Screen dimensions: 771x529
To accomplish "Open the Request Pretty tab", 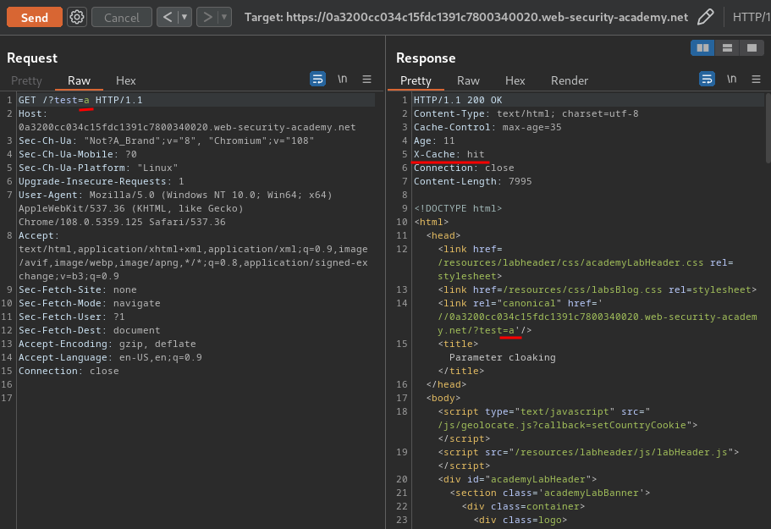I will (26, 80).
